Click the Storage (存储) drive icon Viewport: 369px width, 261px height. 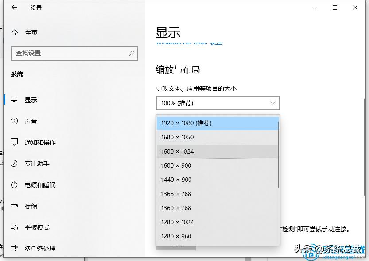[x=14, y=206]
